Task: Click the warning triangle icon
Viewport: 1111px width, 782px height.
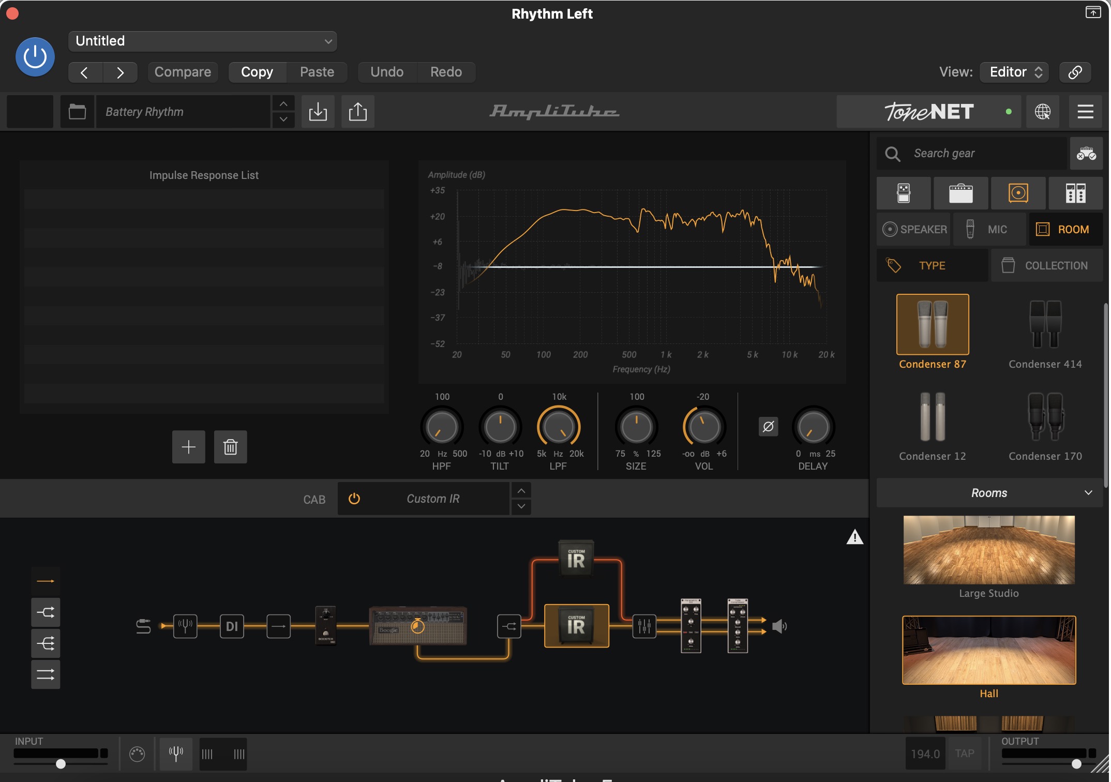Action: point(855,537)
